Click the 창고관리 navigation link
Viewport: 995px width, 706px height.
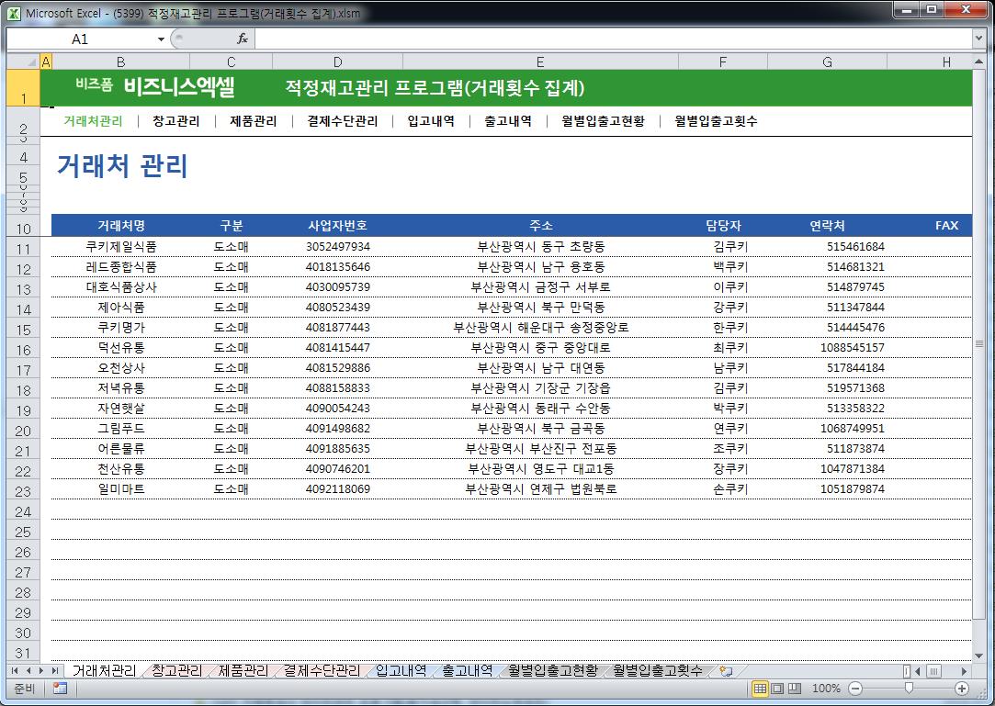(176, 121)
